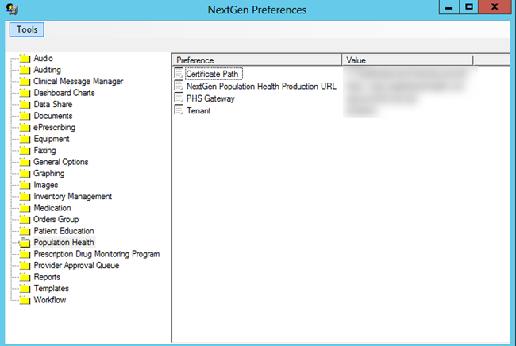
Task: Select Provider Approval Queue in the tree
Action: tap(76, 265)
